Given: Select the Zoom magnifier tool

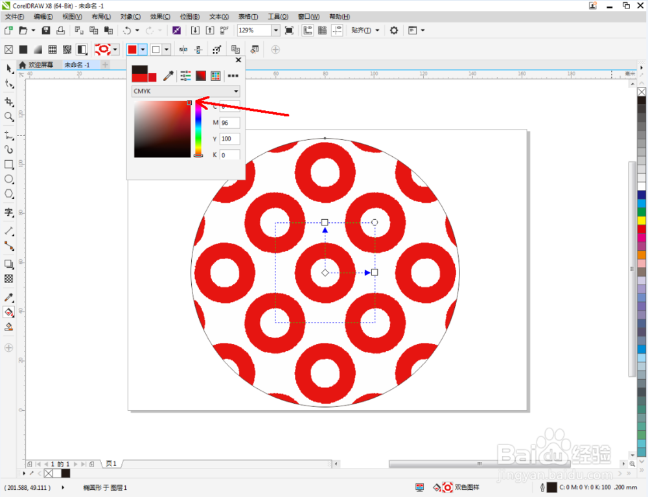Looking at the screenshot, I should click(x=9, y=117).
